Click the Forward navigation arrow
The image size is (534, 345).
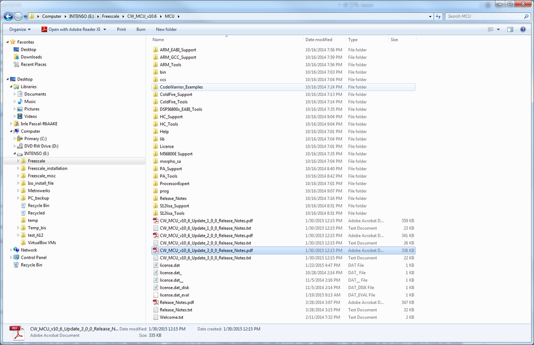click(18, 16)
